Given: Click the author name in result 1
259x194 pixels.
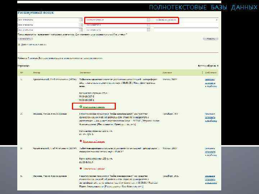Looking at the screenshot, I should pyautogui.click(x=55, y=79).
